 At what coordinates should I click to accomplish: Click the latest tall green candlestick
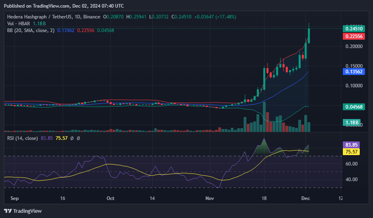[309, 36]
